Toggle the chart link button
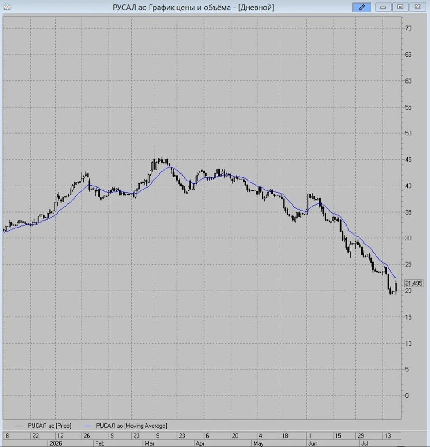This screenshot has width=430, height=447. (x=362, y=7)
